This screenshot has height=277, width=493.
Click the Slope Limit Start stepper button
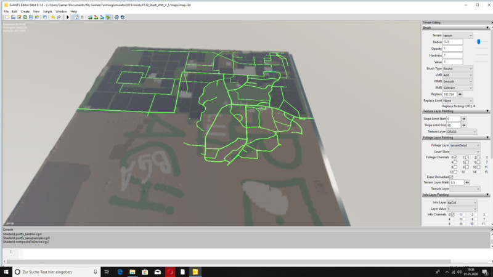click(x=464, y=119)
